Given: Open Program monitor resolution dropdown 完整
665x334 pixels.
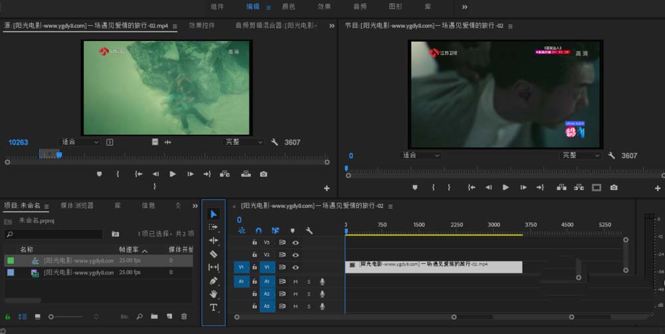Looking at the screenshot, I should pyautogui.click(x=581, y=155).
